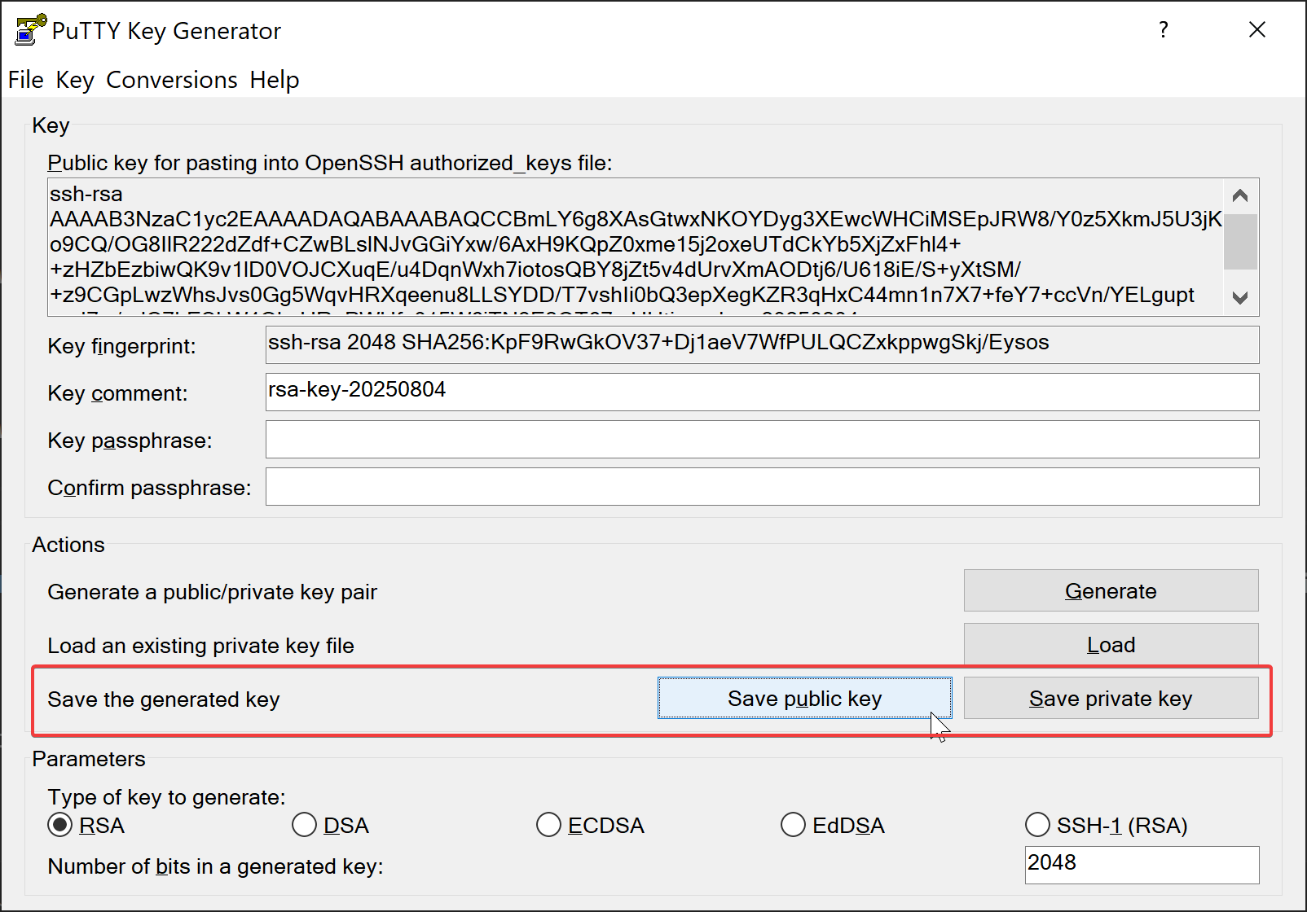Click Save public key button
The width and height of the screenshot is (1307, 912).
coord(804,698)
